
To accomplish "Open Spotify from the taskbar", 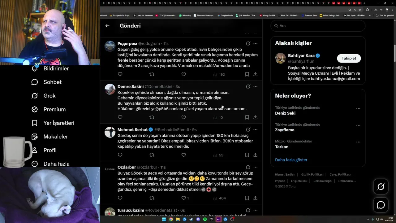I will click(x=205, y=219).
